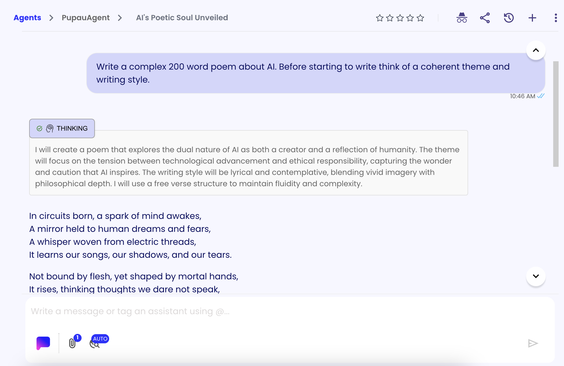Open the share conversation icon
The height and width of the screenshot is (366, 564).
[485, 18]
